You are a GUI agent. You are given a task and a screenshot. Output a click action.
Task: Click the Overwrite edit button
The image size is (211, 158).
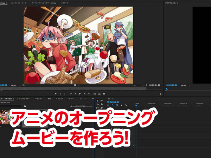click(99, 94)
